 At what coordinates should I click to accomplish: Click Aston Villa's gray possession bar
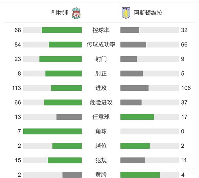[x=130, y=30]
